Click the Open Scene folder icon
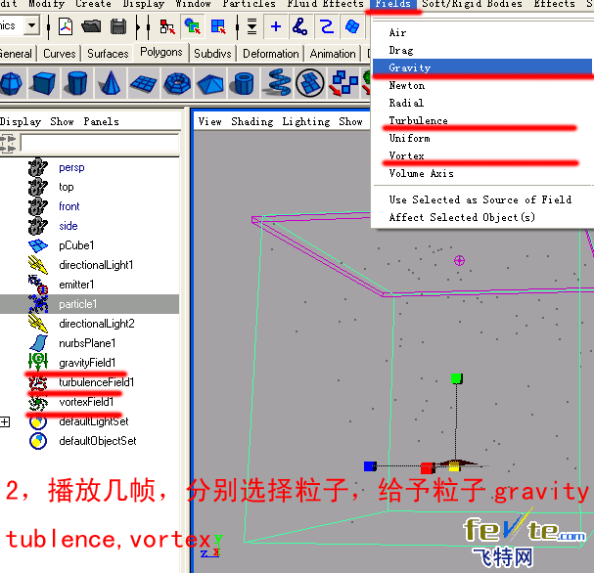 [x=91, y=26]
